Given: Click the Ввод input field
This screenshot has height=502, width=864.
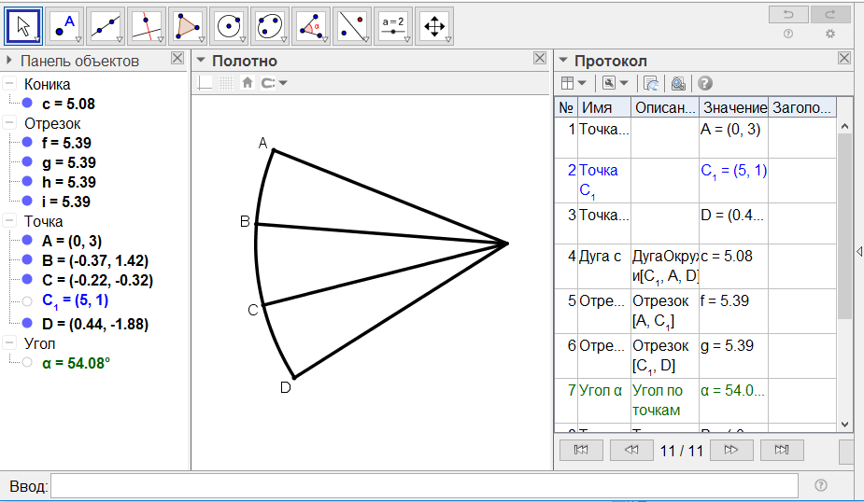Looking at the screenshot, I should point(425,486).
